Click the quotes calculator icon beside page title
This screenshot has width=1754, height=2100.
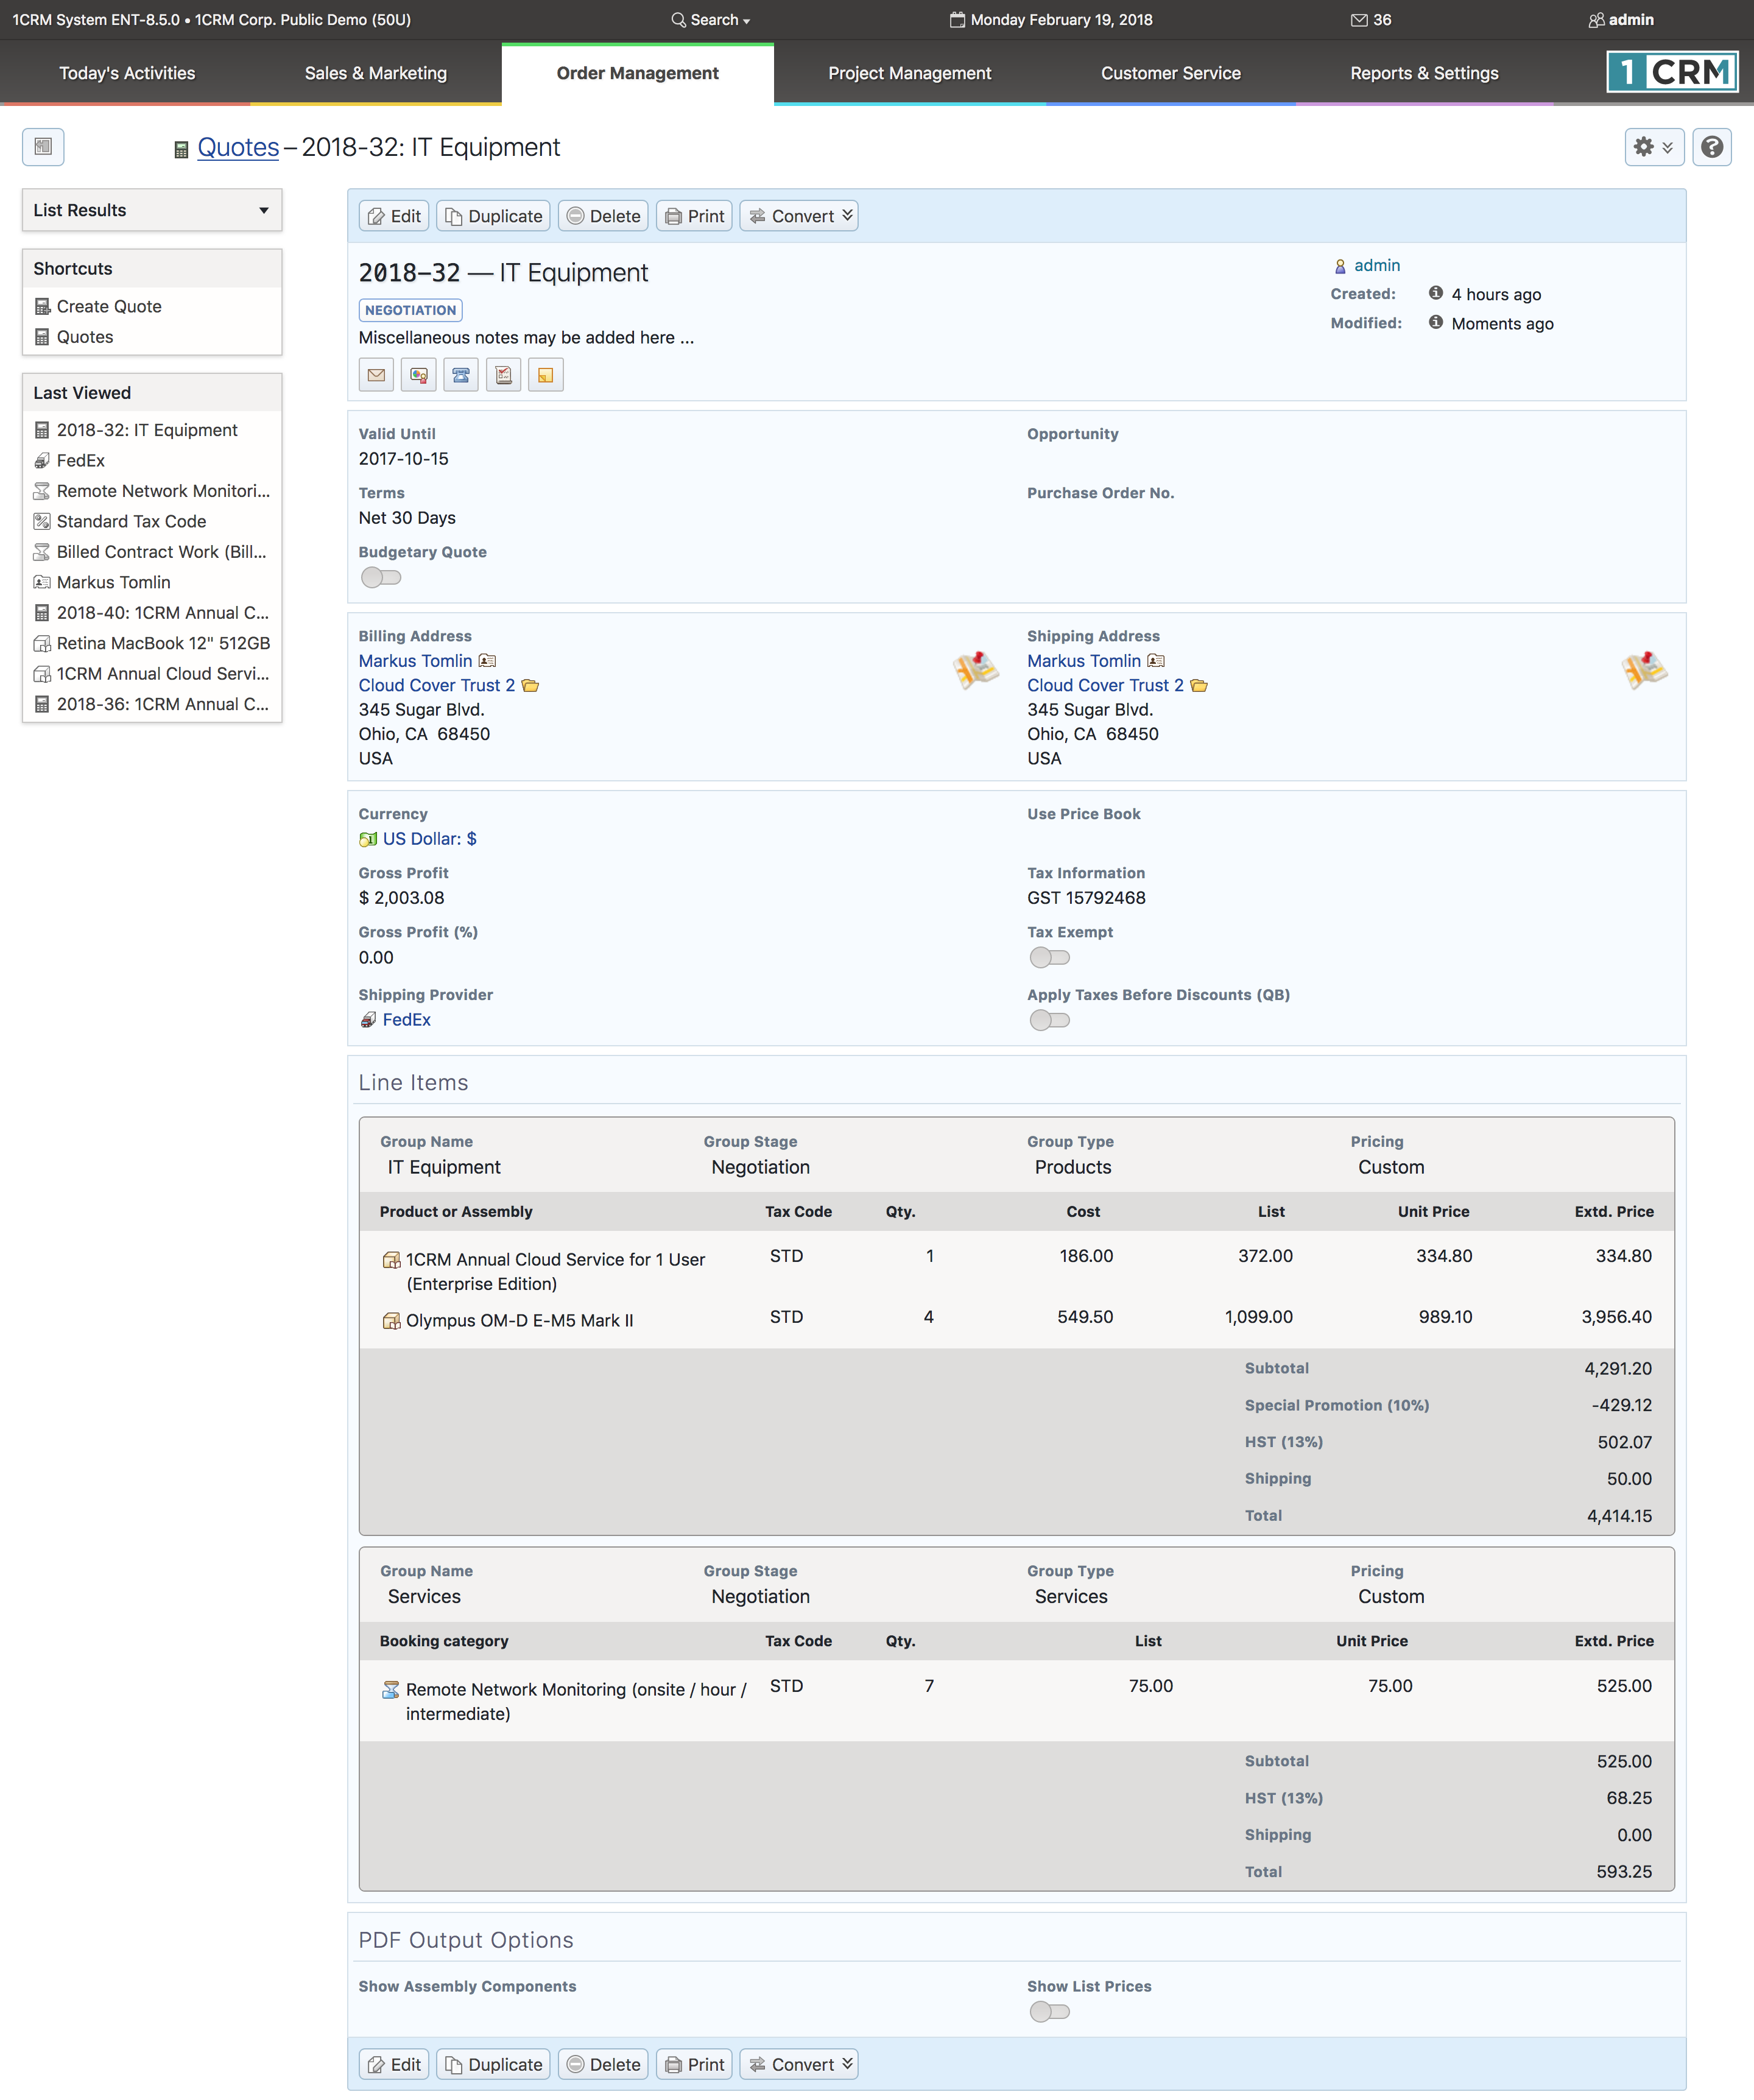tap(181, 150)
